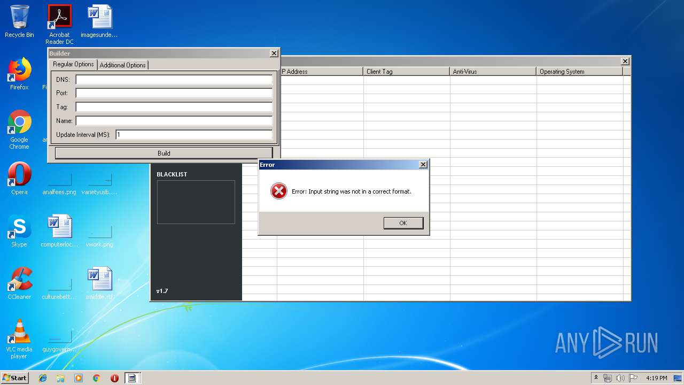Click the Client Tag column header
684x385 pixels.
[407, 71]
